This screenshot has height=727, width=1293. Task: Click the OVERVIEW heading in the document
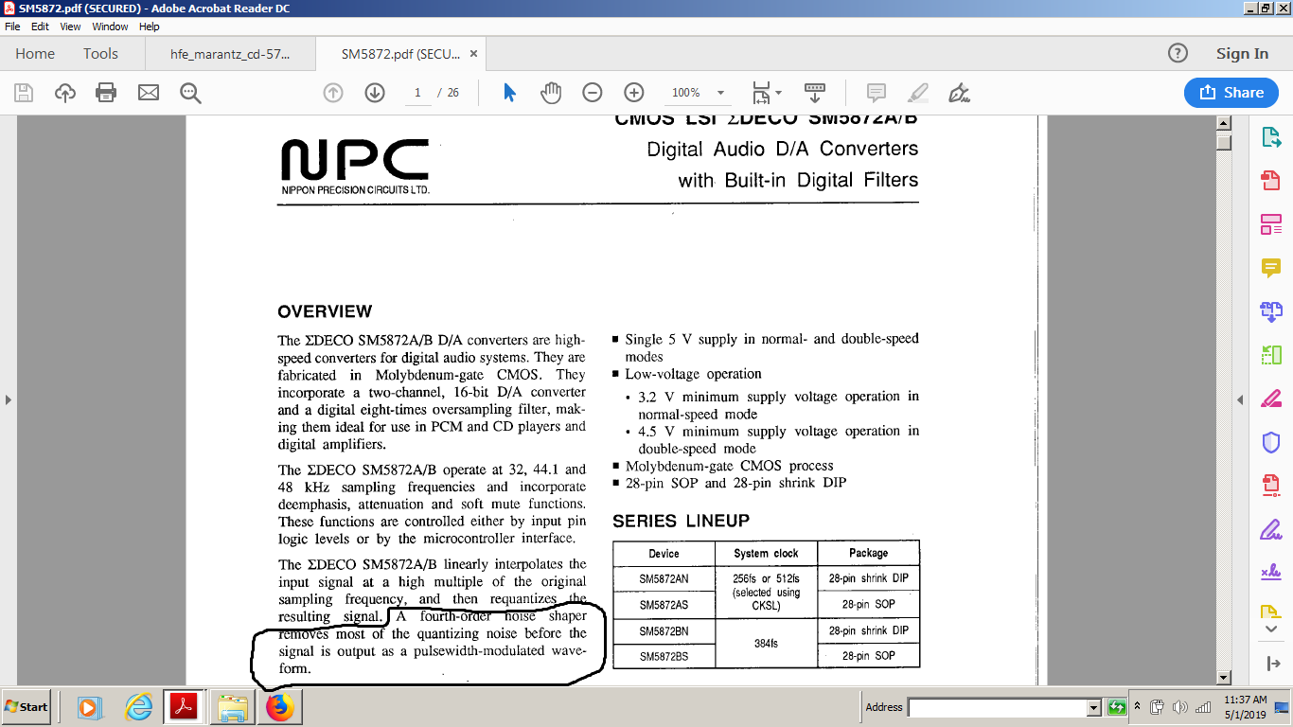point(325,311)
